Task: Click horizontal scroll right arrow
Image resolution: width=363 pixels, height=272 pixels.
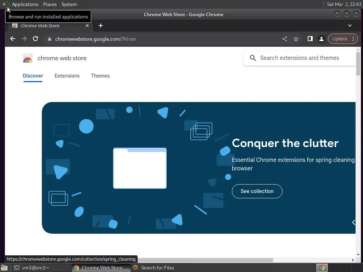Action: [353, 260]
